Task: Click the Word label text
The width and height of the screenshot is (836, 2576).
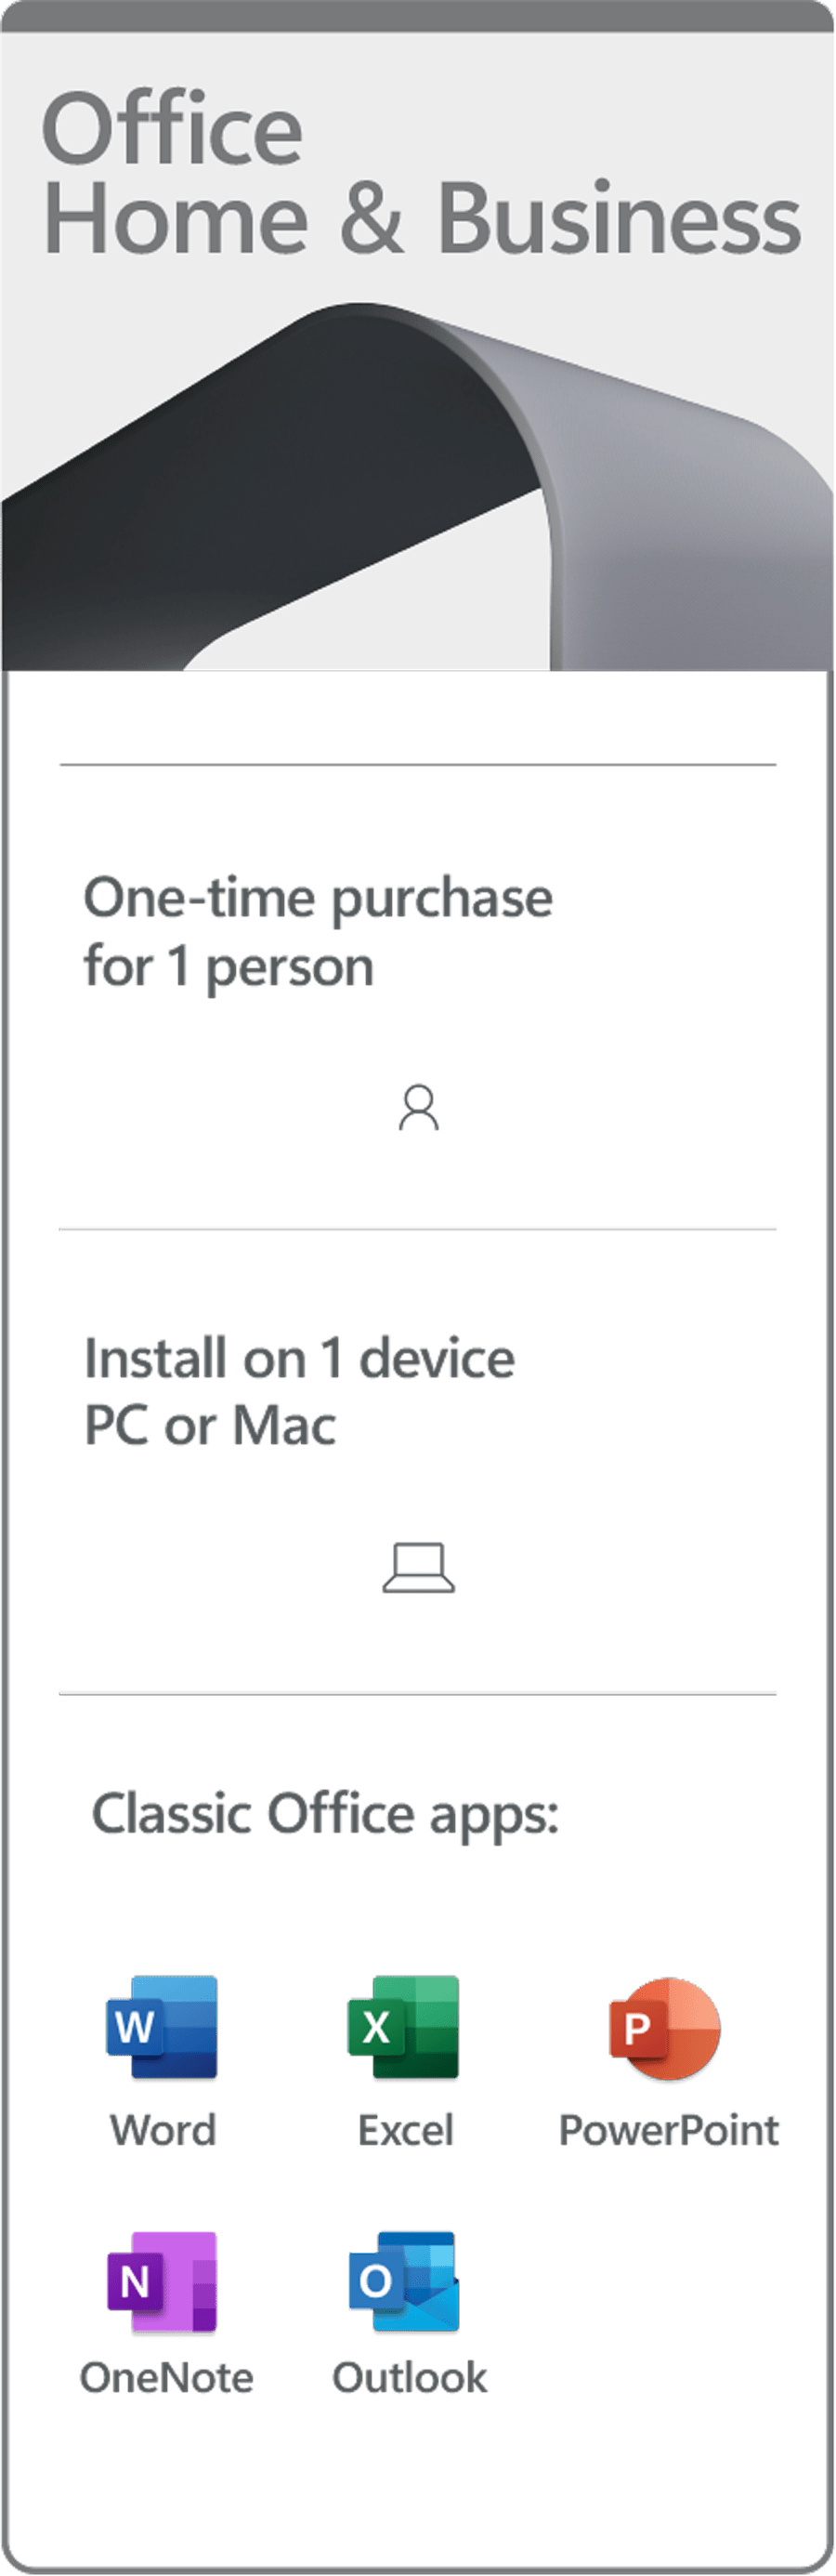Action: [x=163, y=2130]
